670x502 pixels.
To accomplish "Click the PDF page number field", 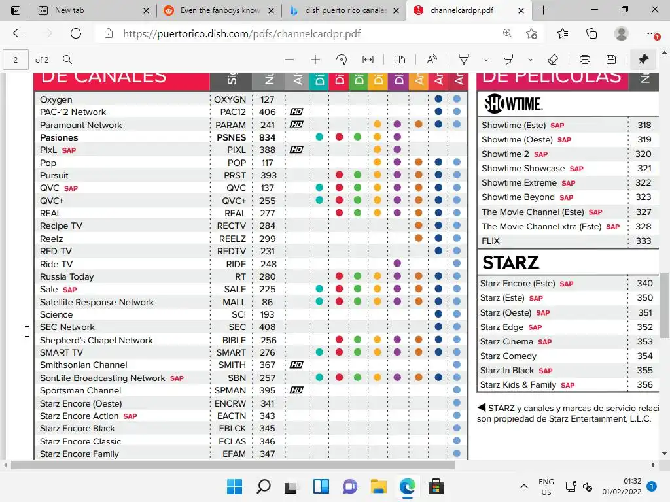I will point(16,59).
